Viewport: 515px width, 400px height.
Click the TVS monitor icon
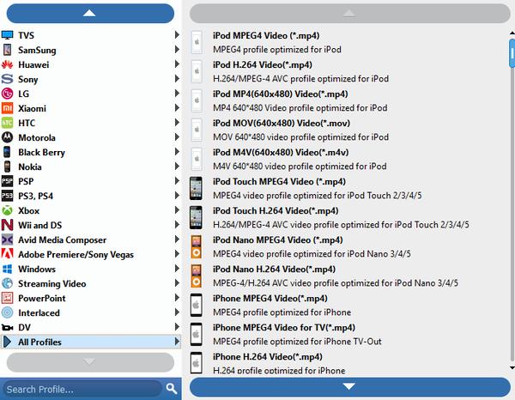7,35
